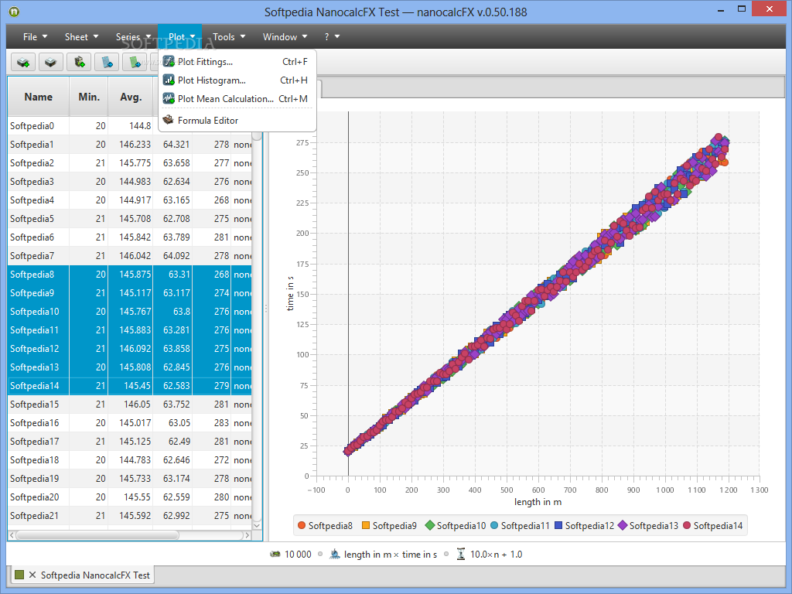The width and height of the screenshot is (792, 594).
Task: Select the Softpedia15 row
Action: 130,404
